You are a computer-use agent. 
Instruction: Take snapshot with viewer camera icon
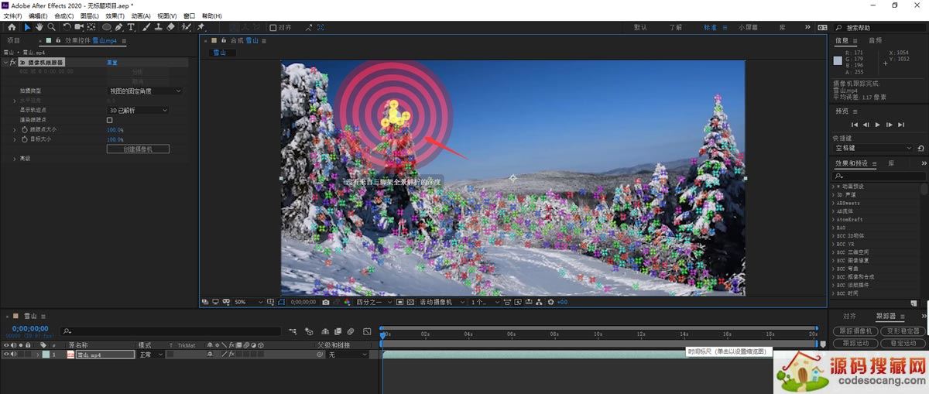coord(326,302)
